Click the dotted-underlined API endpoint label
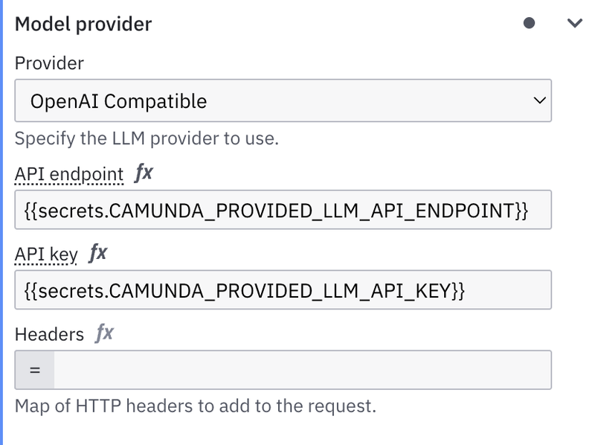This screenshot has width=595, height=445. point(69,175)
